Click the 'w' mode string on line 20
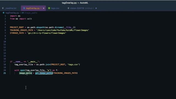The image size is (176, 99). [x=48, y=70]
